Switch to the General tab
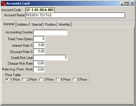 coord(9,24)
